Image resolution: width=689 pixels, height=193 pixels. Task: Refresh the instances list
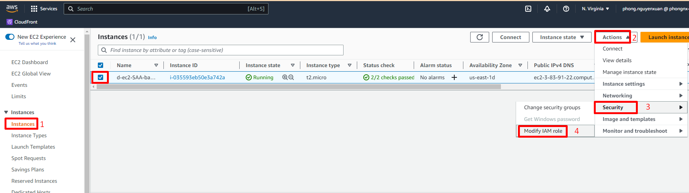coord(479,37)
